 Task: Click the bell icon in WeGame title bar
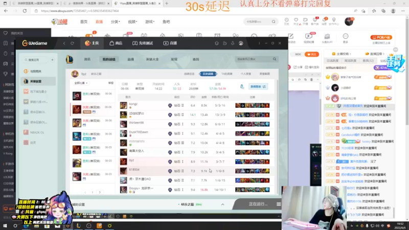point(216,43)
